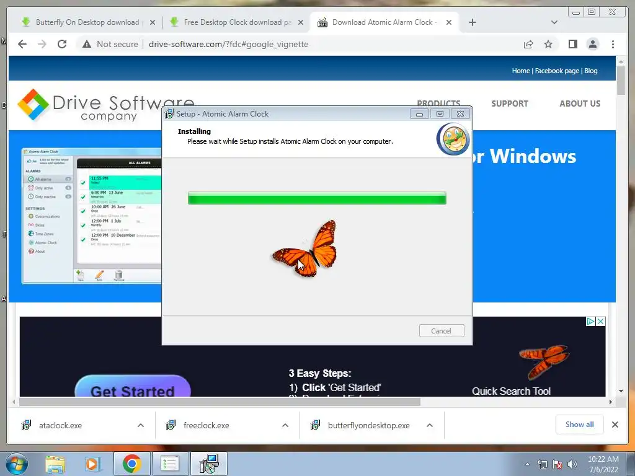Screen dimensions: 635x476
Task: Open the SUPPORT menu item
Action: [x=510, y=104]
